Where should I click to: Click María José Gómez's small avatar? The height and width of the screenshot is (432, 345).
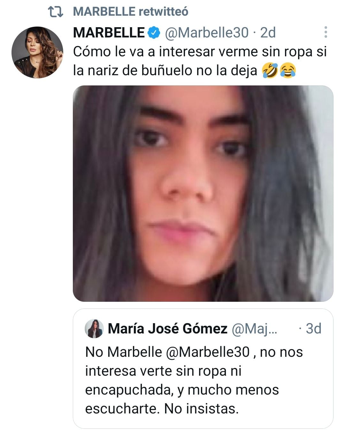tap(94, 328)
